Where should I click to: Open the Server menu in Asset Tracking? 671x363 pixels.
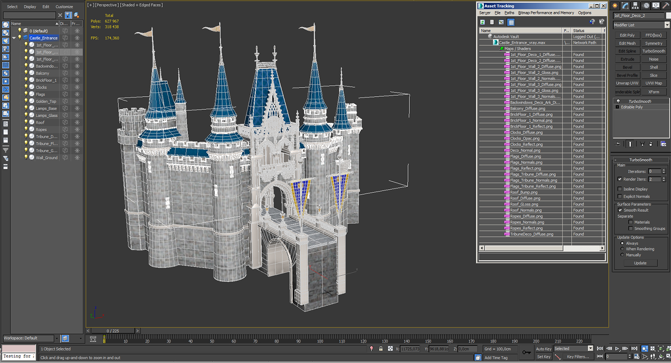[485, 13]
